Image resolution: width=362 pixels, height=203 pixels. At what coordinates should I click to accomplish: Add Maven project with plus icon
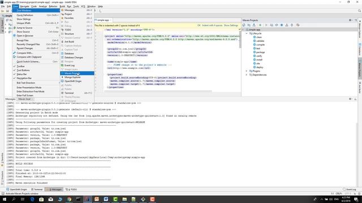(260, 25)
